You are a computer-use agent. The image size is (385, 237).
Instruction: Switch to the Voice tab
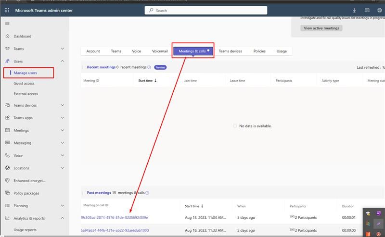click(x=137, y=51)
